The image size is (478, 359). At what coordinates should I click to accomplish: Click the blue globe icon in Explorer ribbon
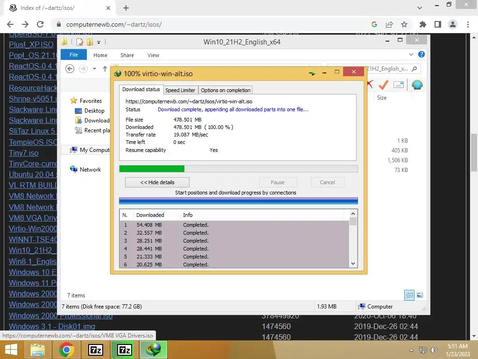point(417,85)
